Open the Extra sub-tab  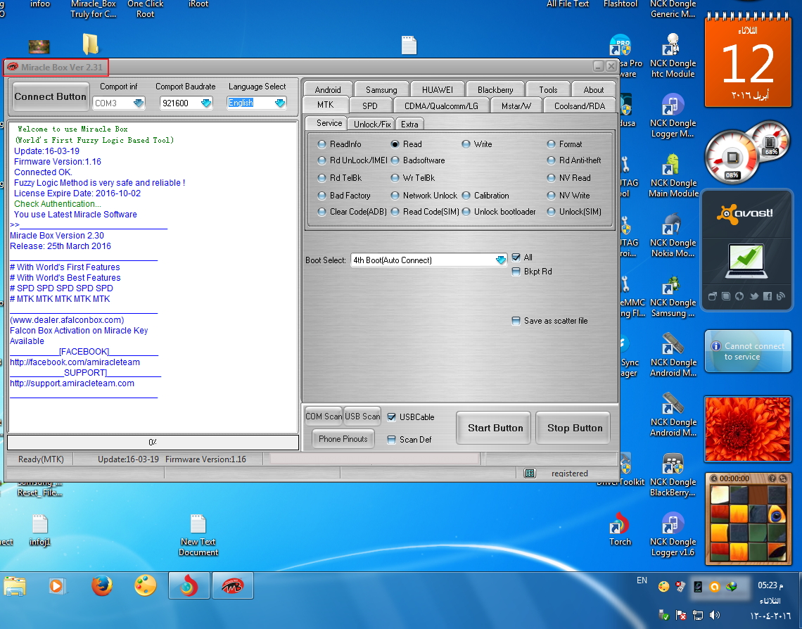tap(409, 125)
